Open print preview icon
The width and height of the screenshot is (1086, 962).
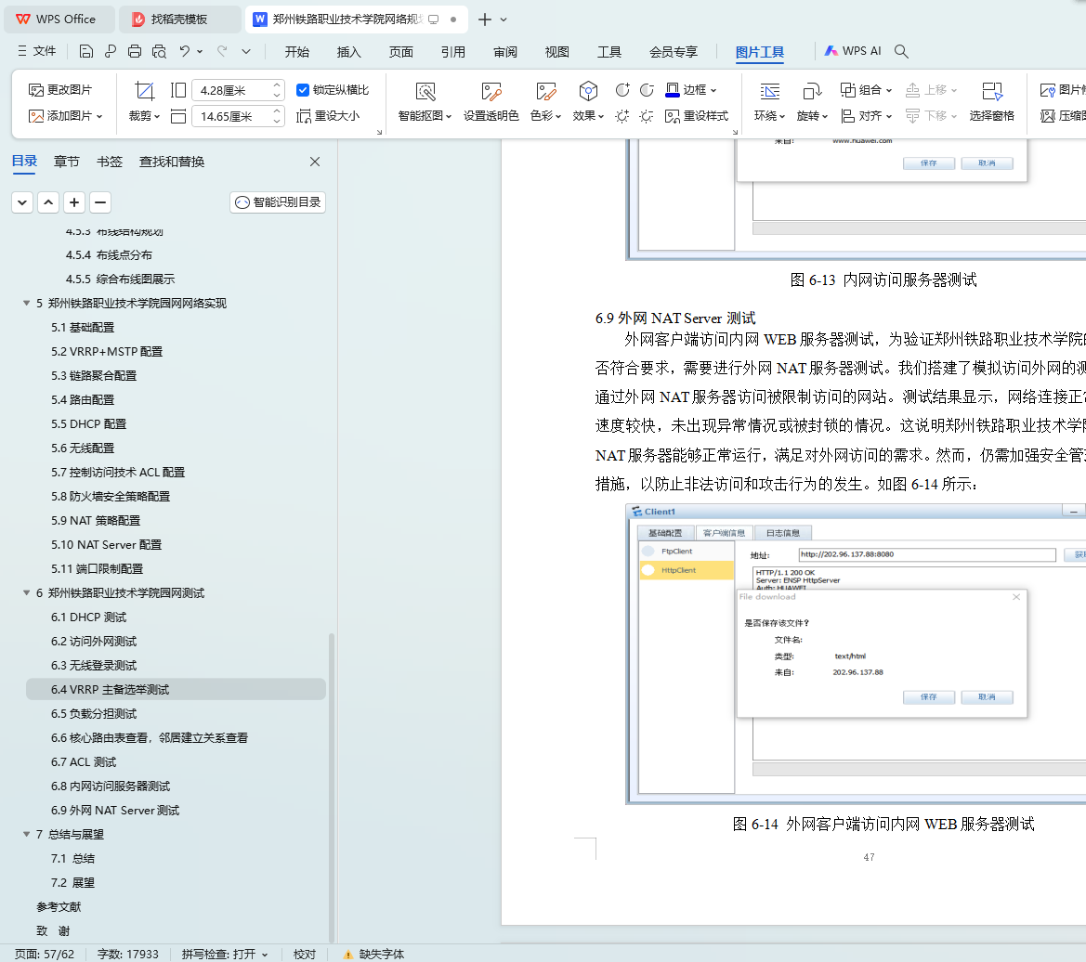(x=159, y=51)
